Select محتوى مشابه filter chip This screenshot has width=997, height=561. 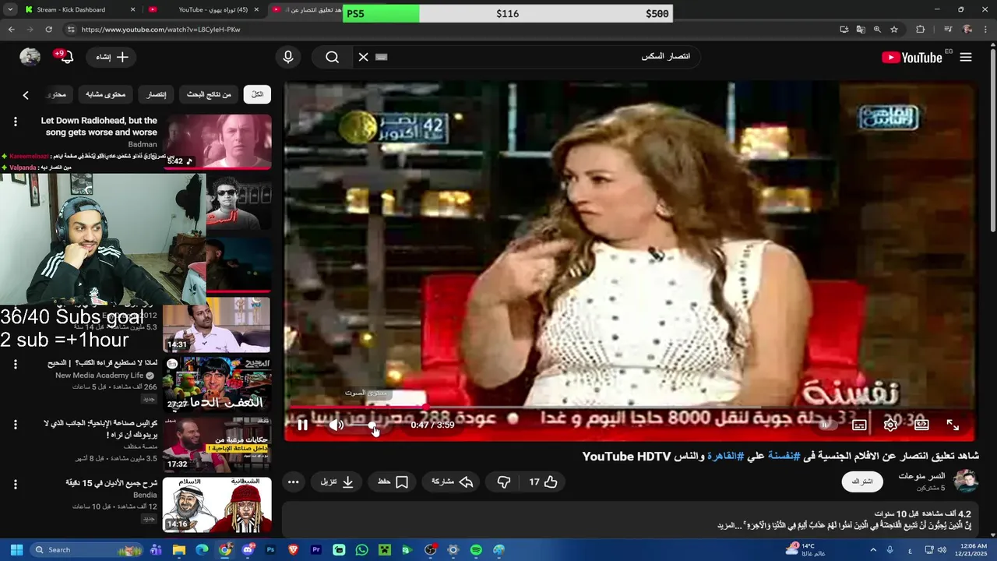[105, 94]
